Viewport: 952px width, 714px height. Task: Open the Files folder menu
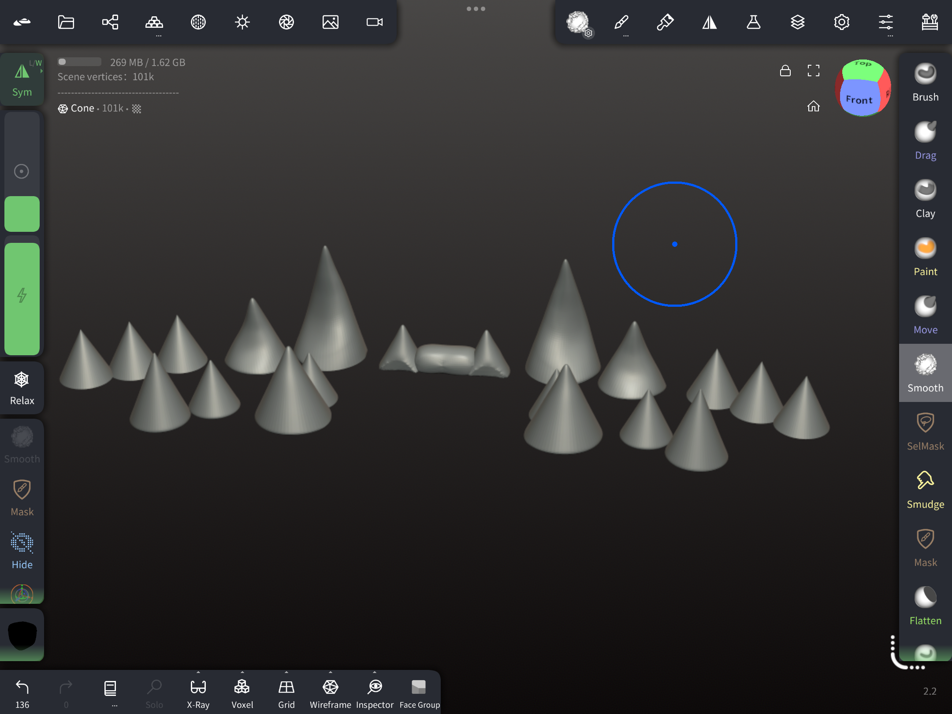(x=66, y=22)
